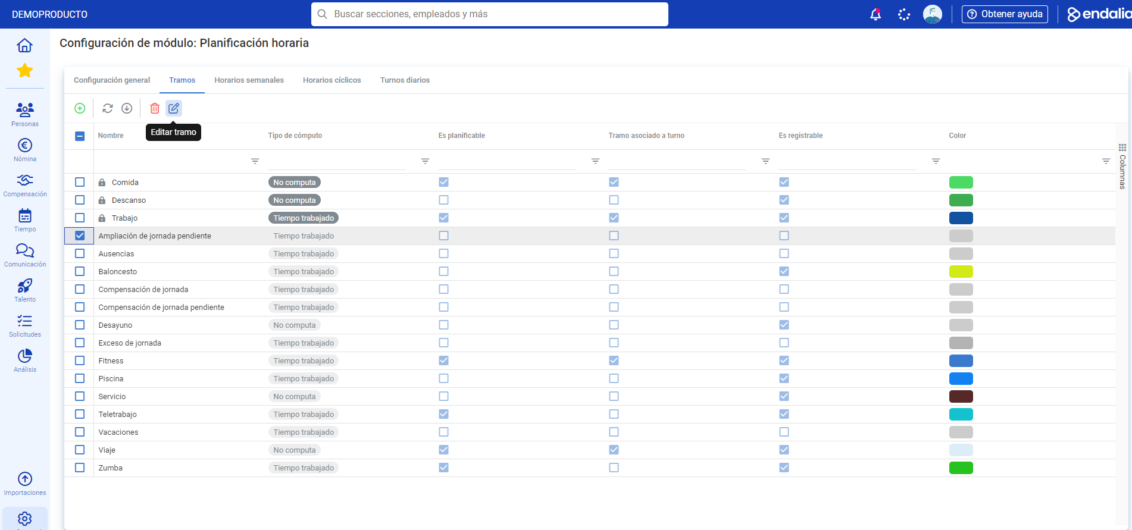
Task: Focus the Buscar secciones search field
Action: [x=489, y=14]
